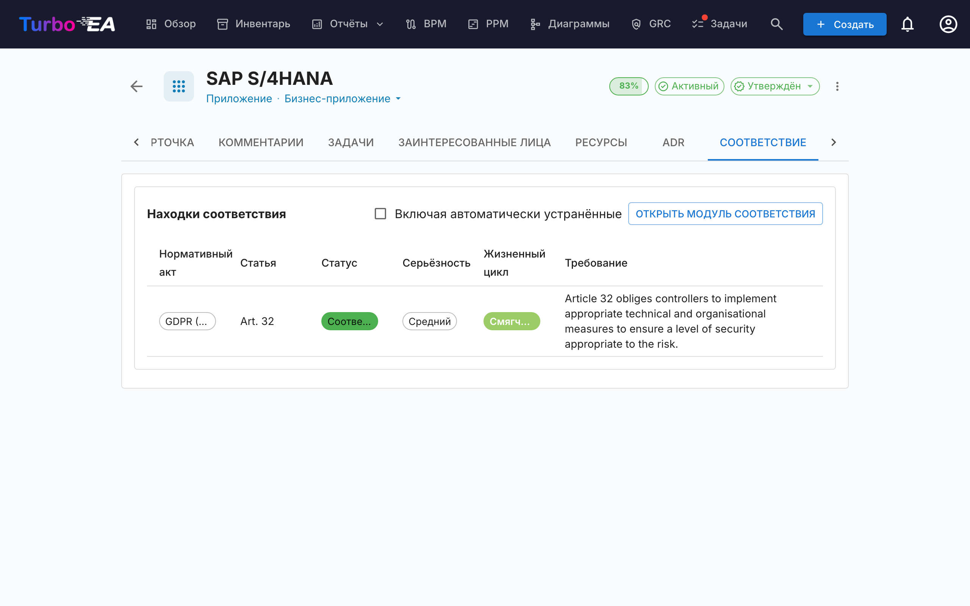This screenshot has height=606, width=970.
Task: Open the Обзор dashboard menu item
Action: (171, 24)
